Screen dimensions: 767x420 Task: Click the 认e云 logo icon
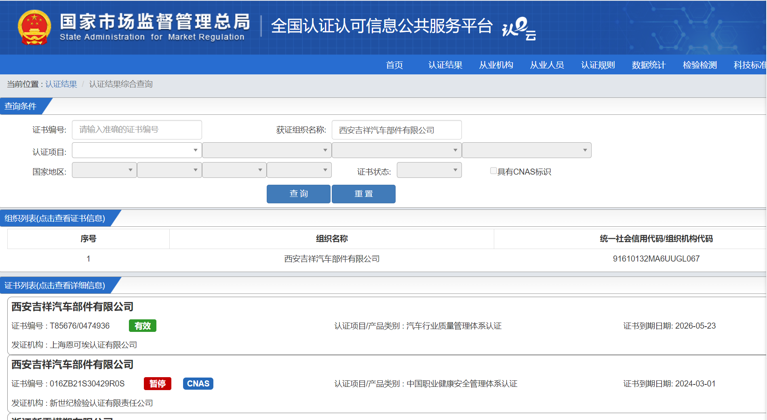pos(519,28)
